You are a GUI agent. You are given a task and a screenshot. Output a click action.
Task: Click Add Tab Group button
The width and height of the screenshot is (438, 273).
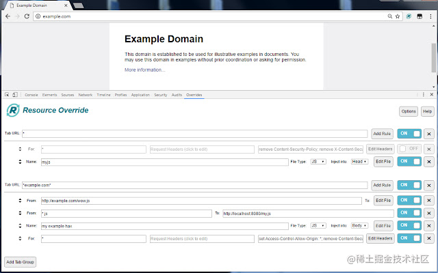tap(20, 262)
